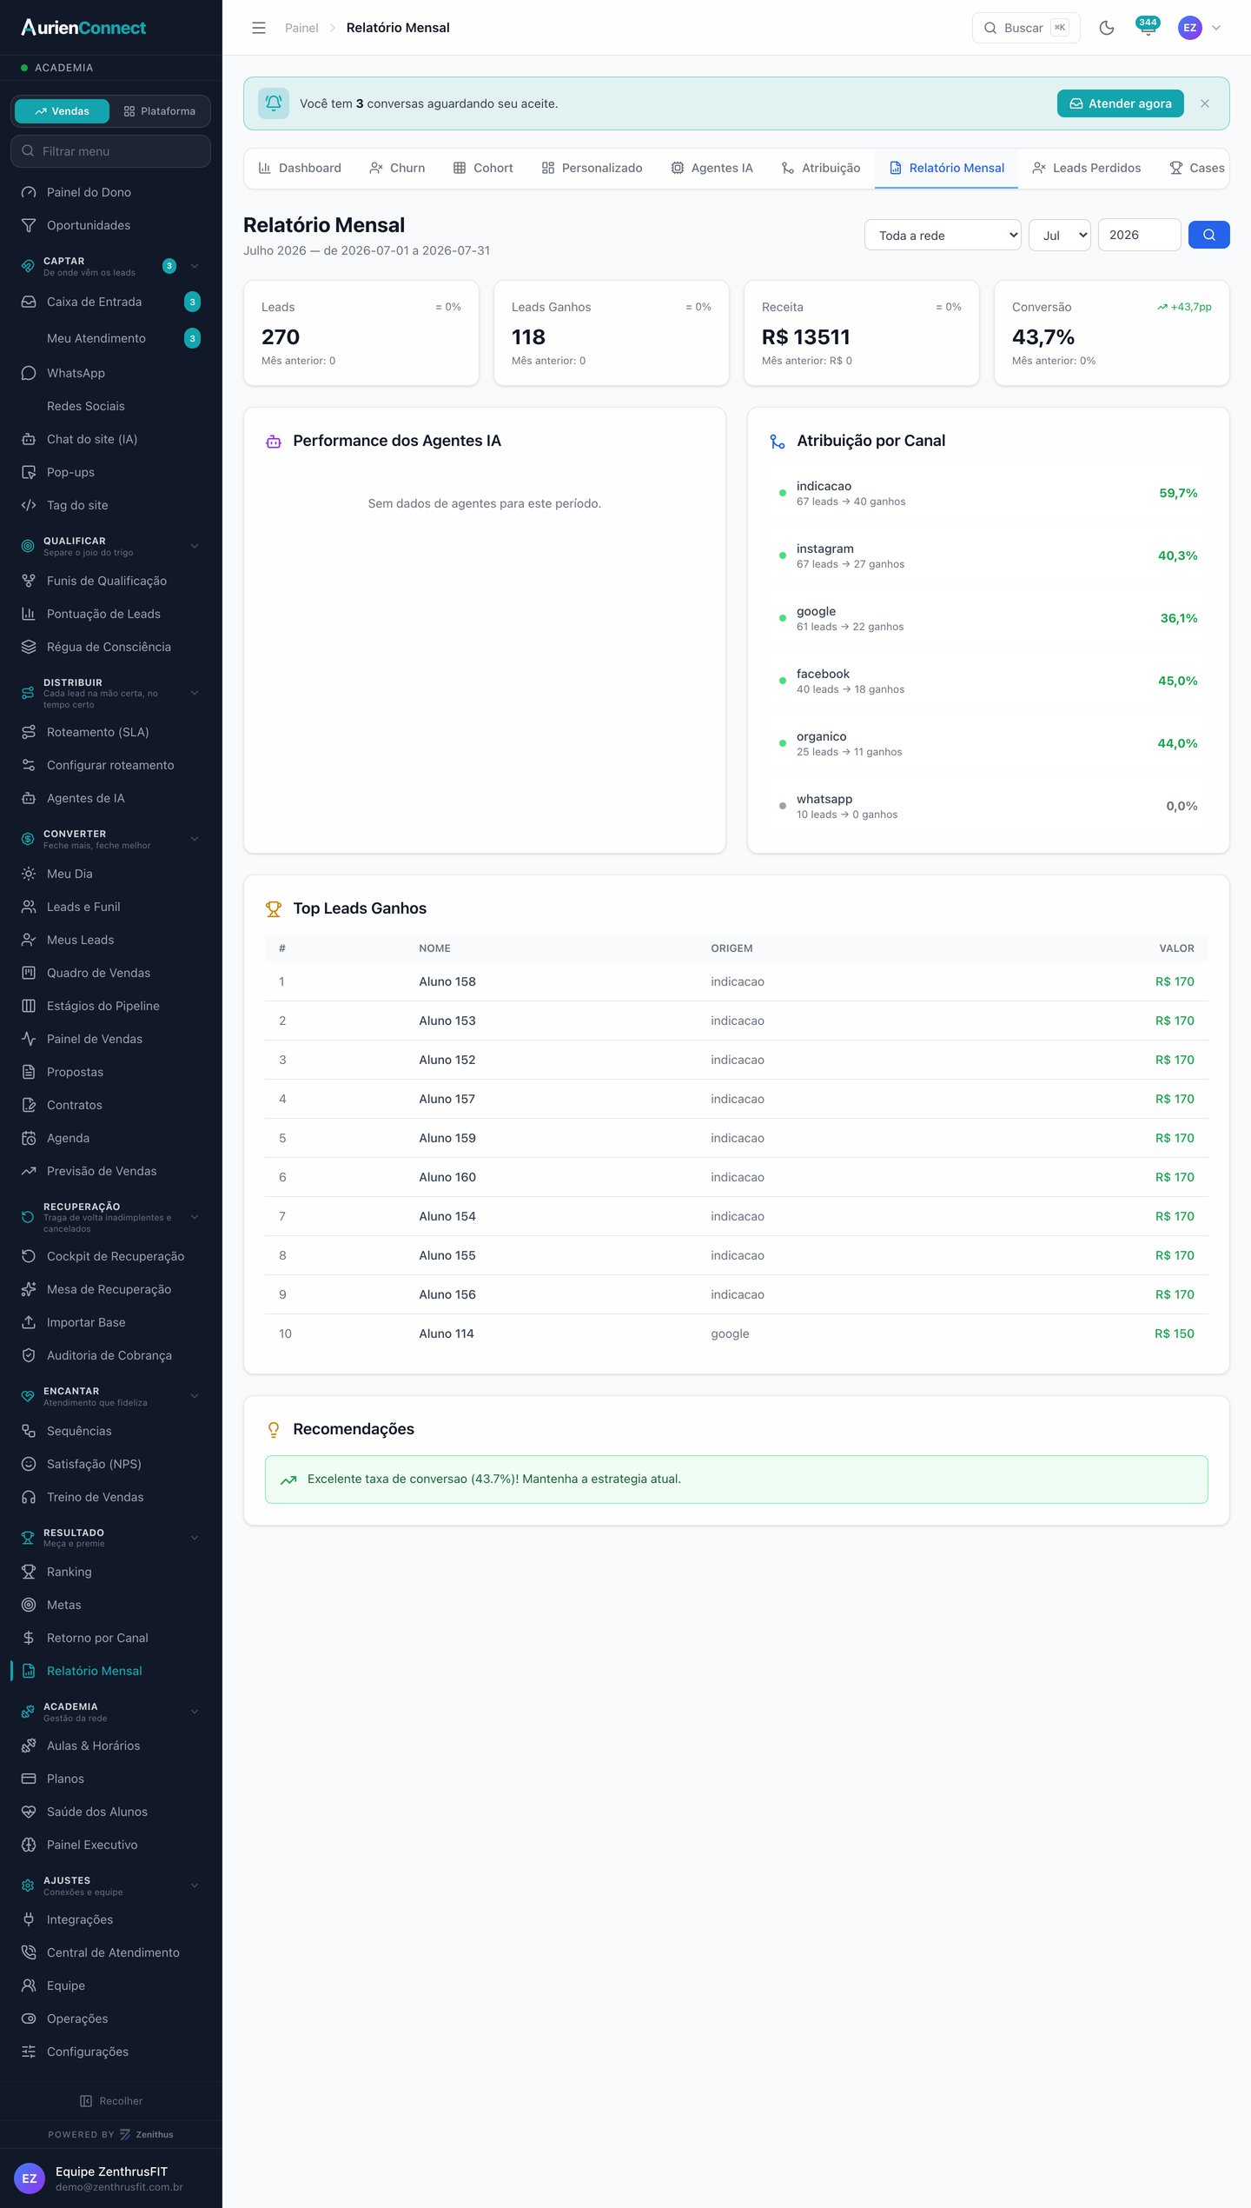
Task: Click the hamburger menu icon
Action: [x=259, y=28]
